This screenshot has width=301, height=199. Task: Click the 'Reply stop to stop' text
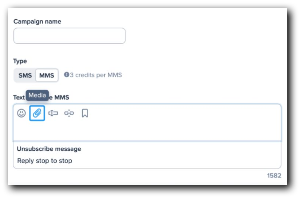coord(45,161)
